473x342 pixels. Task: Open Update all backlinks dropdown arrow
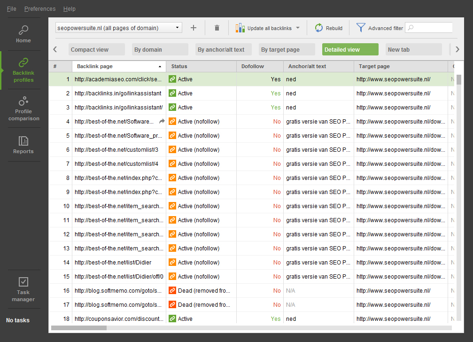pyautogui.click(x=298, y=28)
